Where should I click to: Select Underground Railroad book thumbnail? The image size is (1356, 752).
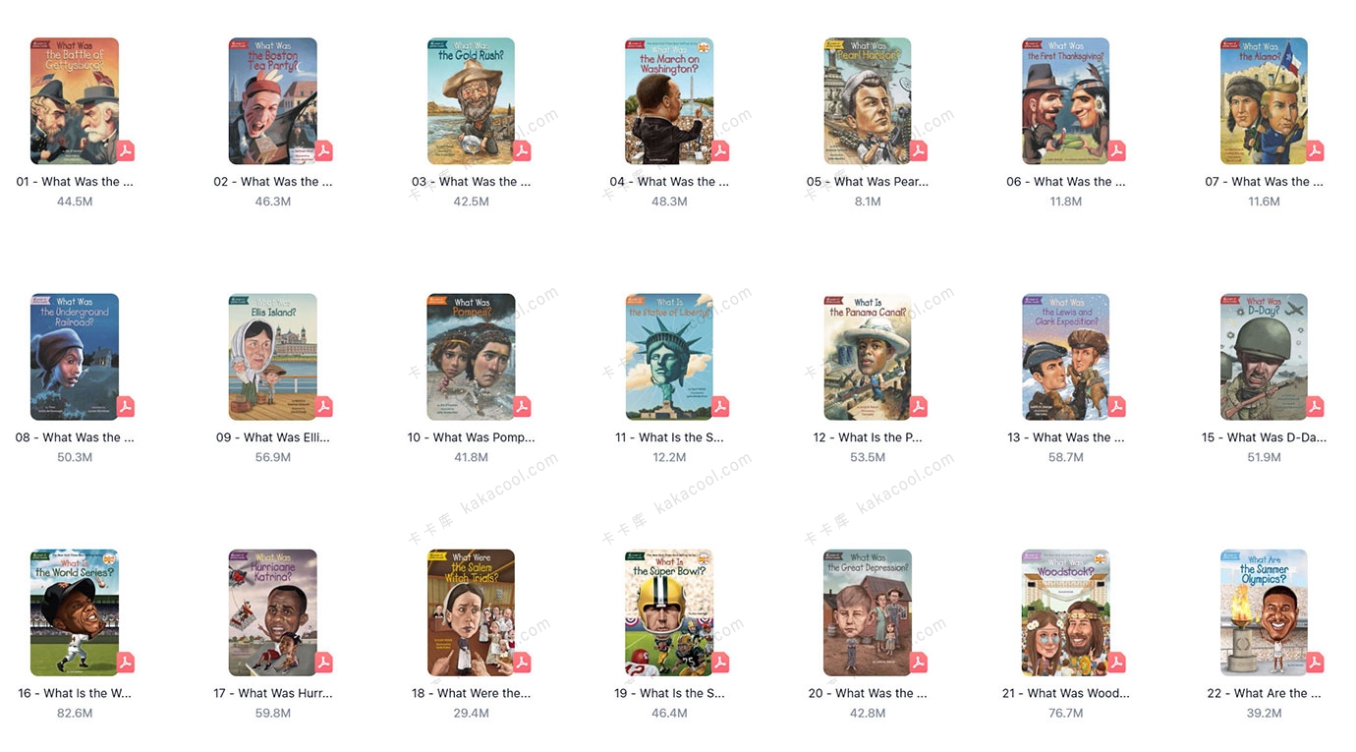pos(75,357)
